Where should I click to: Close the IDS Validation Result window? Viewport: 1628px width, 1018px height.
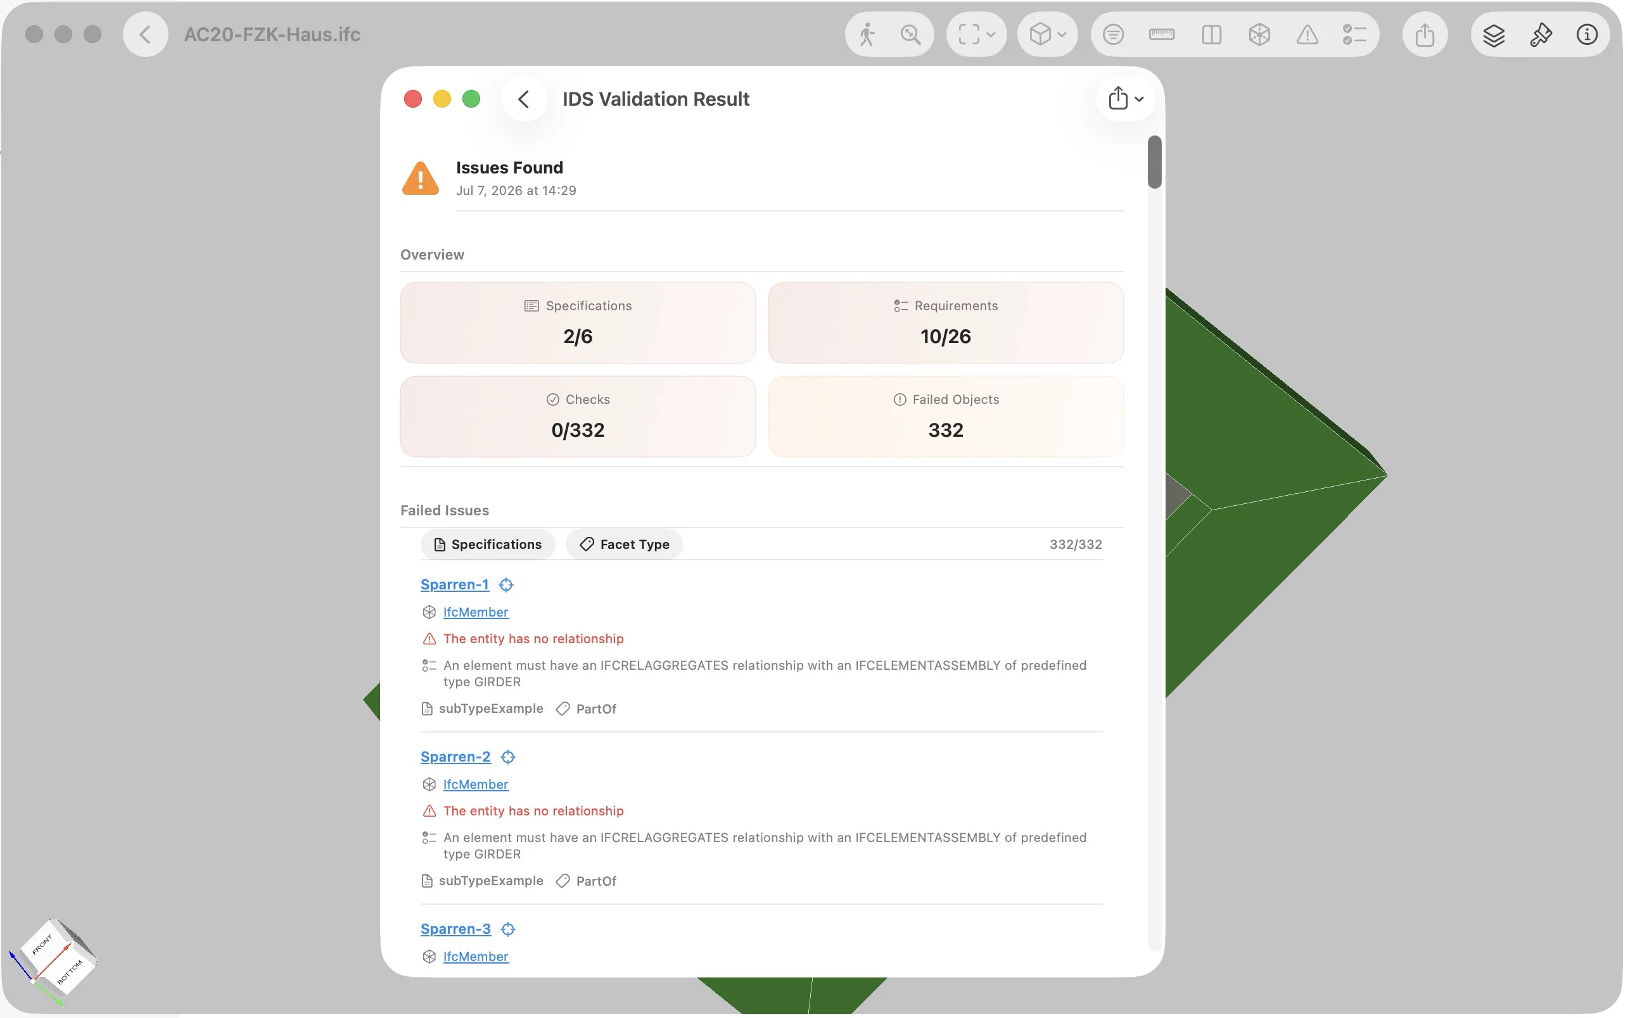(x=414, y=99)
